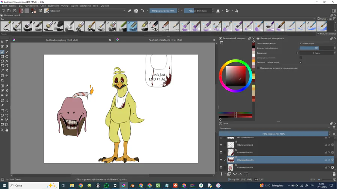Toggle the 'Задержка' checkbox
Viewport: 337px width, 189px height.
point(297,53)
